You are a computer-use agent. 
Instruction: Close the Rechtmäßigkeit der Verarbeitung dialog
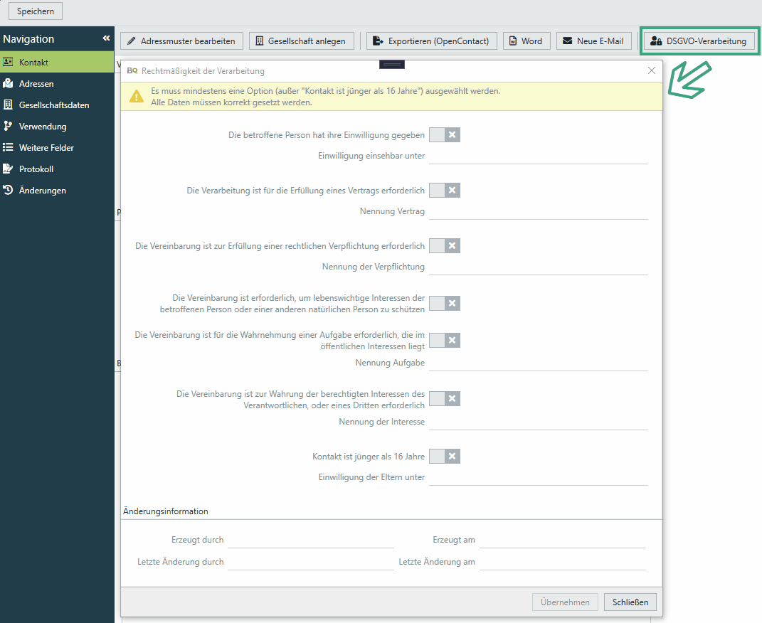tap(651, 70)
